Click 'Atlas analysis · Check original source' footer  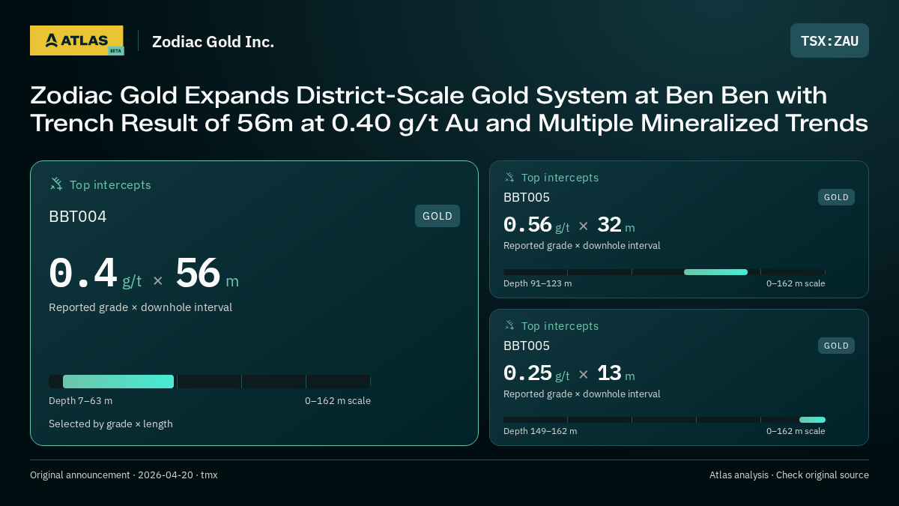coord(789,475)
